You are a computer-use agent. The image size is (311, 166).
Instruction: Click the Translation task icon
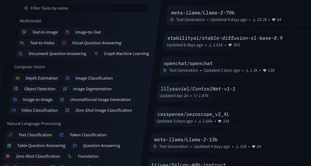click(x=70, y=156)
